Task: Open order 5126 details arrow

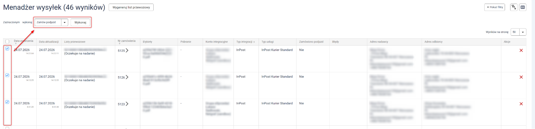Action: [127, 77]
